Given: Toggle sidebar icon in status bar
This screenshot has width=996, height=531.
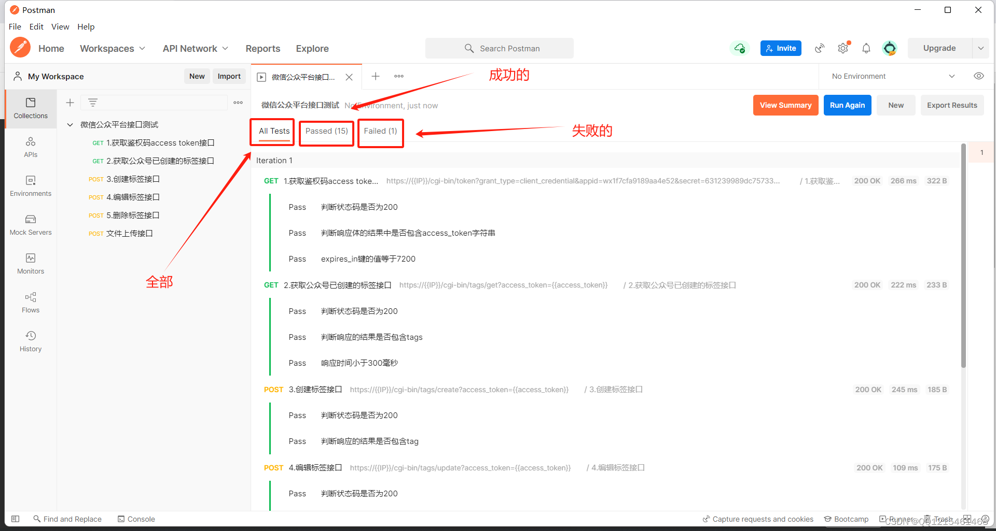Looking at the screenshot, I should [x=16, y=519].
